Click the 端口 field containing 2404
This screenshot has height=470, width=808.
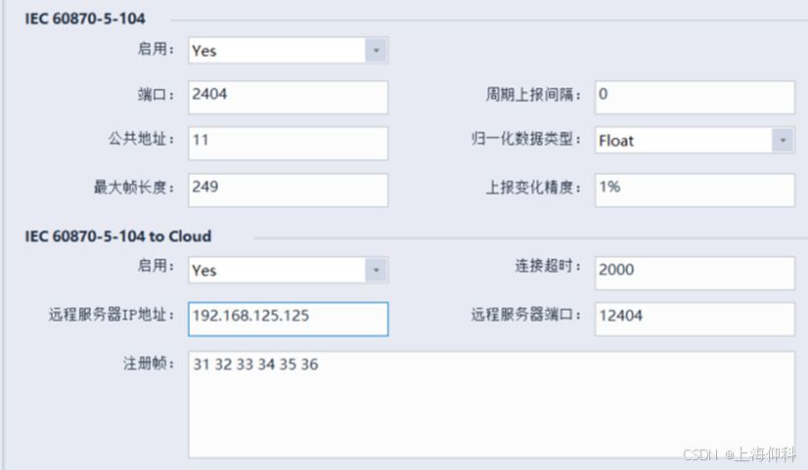point(289,96)
